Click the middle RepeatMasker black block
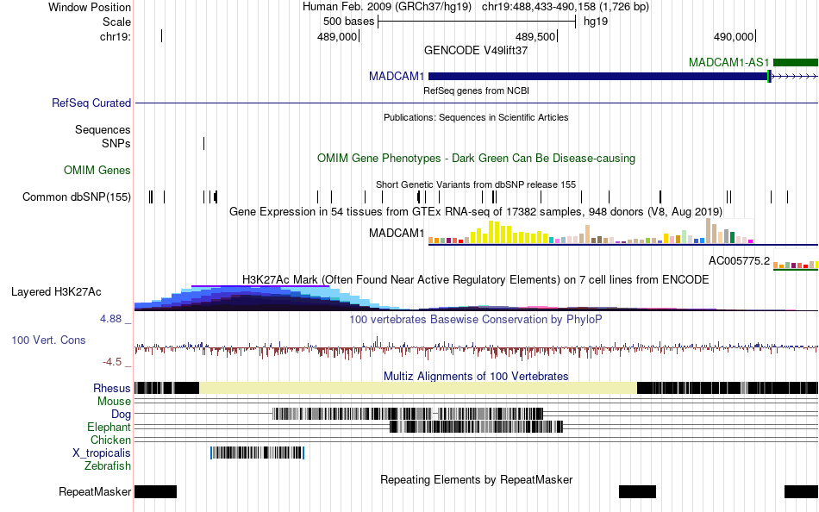 [x=637, y=491]
